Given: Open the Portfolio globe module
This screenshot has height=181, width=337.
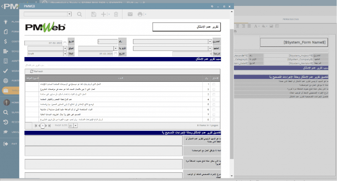Looking at the screenshot, I should (6, 81).
